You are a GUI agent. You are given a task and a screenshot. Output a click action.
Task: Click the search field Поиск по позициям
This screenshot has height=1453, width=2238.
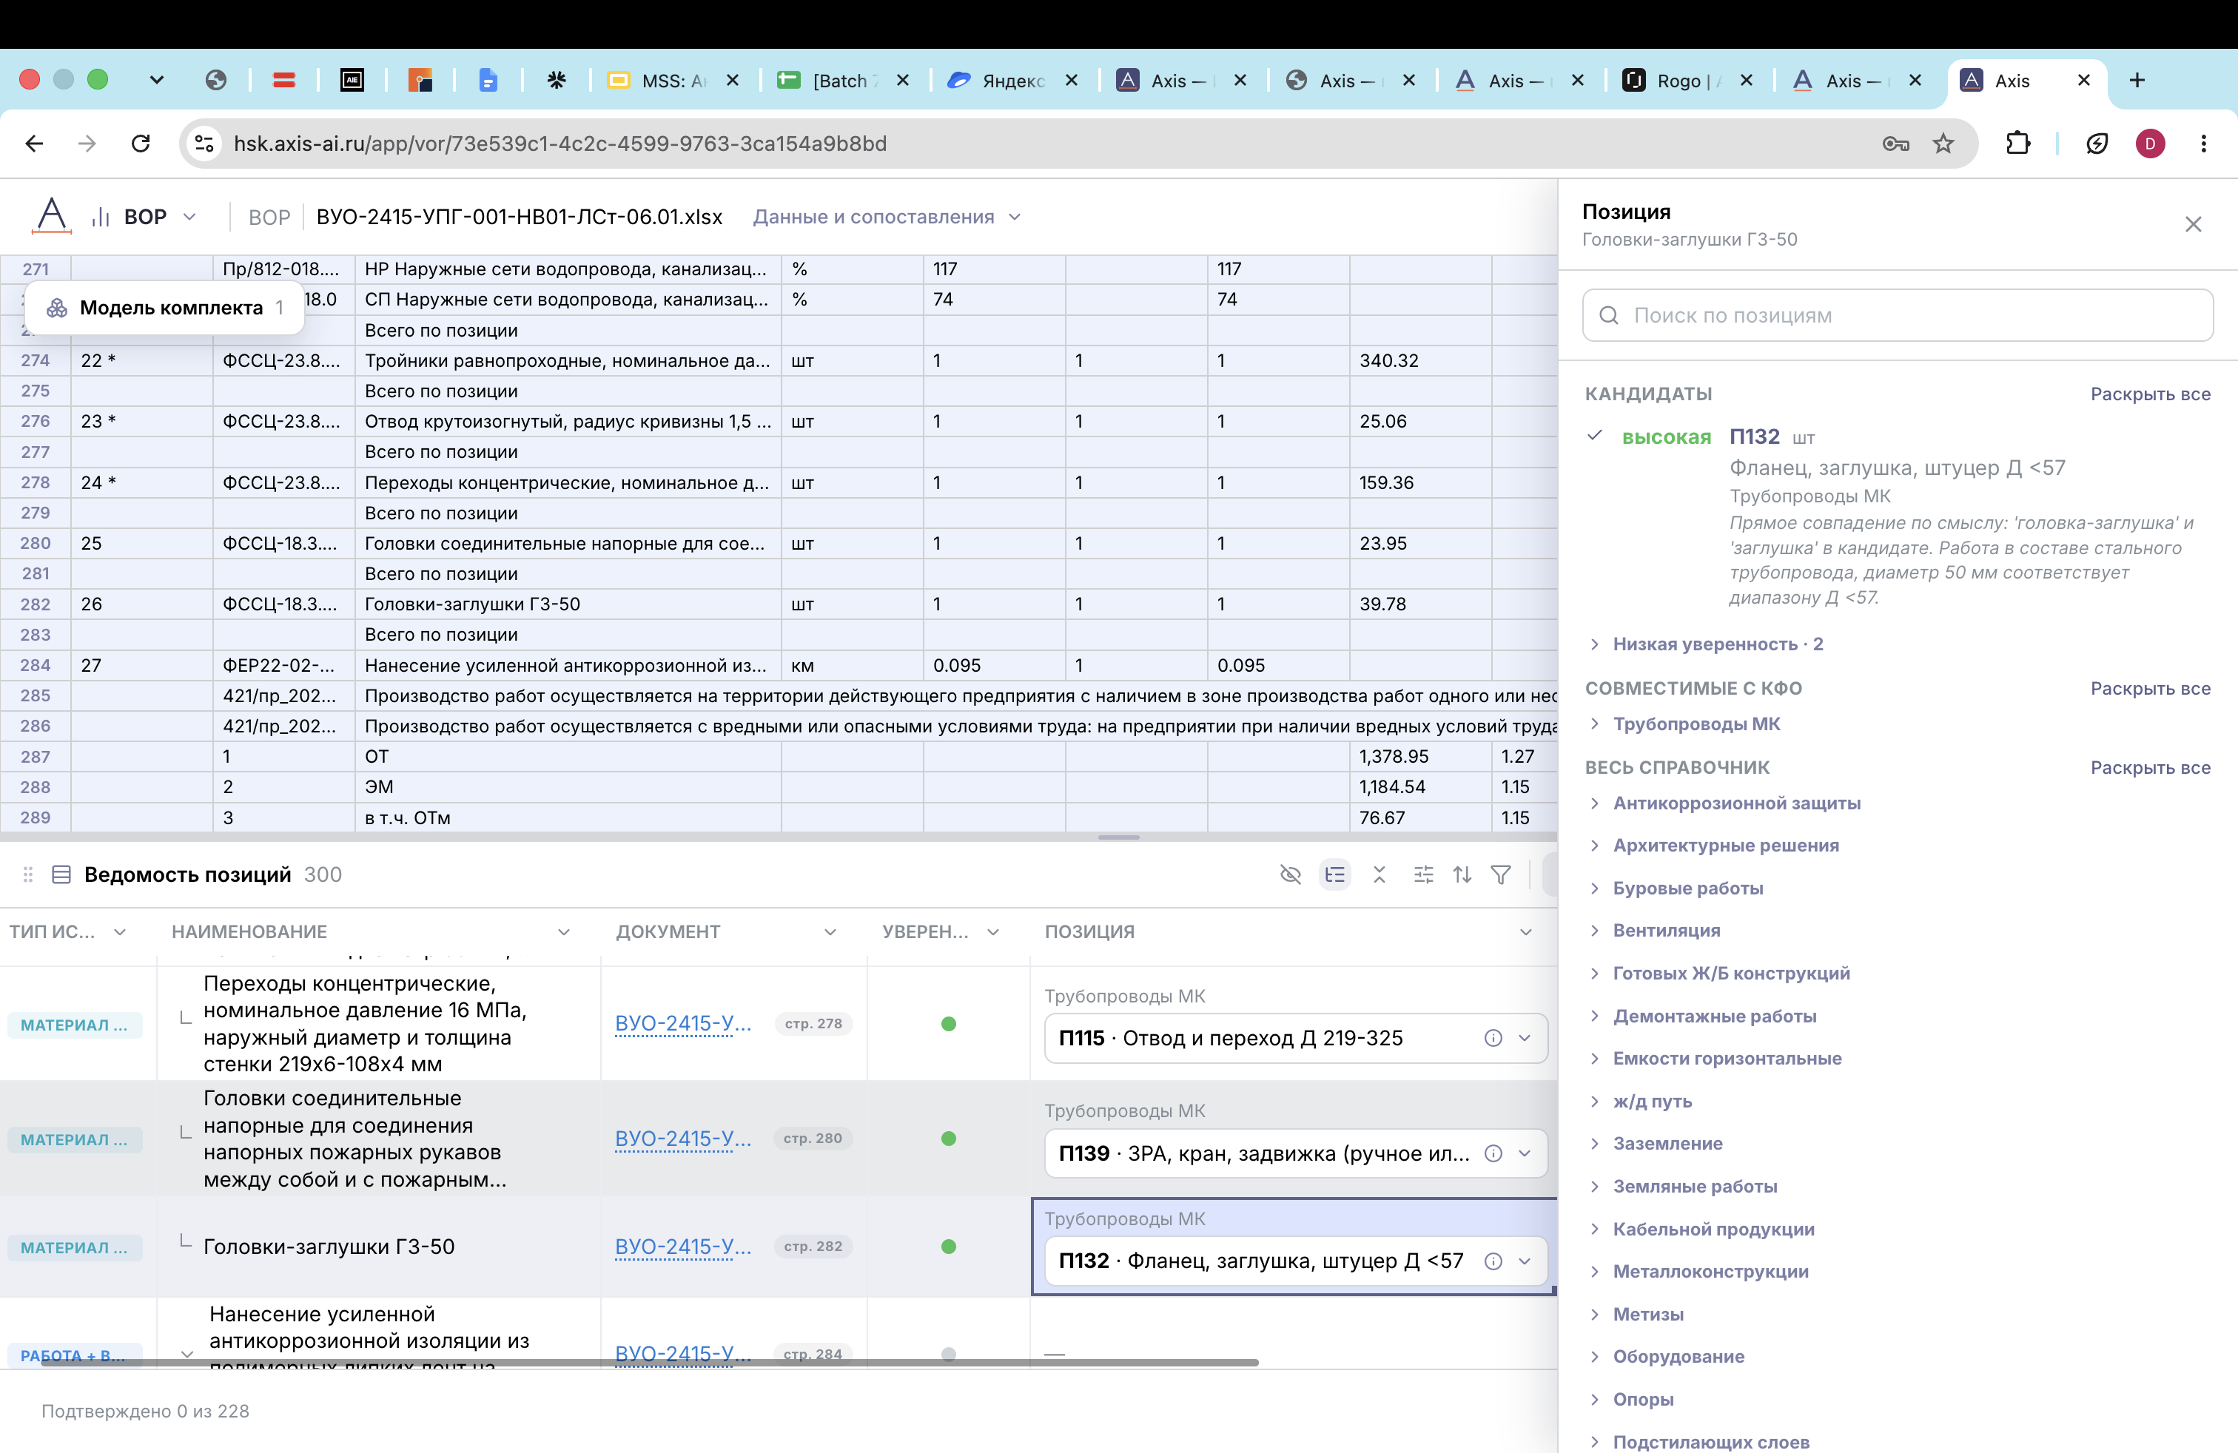pyautogui.click(x=1898, y=316)
